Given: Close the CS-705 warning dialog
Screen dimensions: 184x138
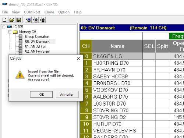Looking at the screenshot, I should (x=78, y=59).
